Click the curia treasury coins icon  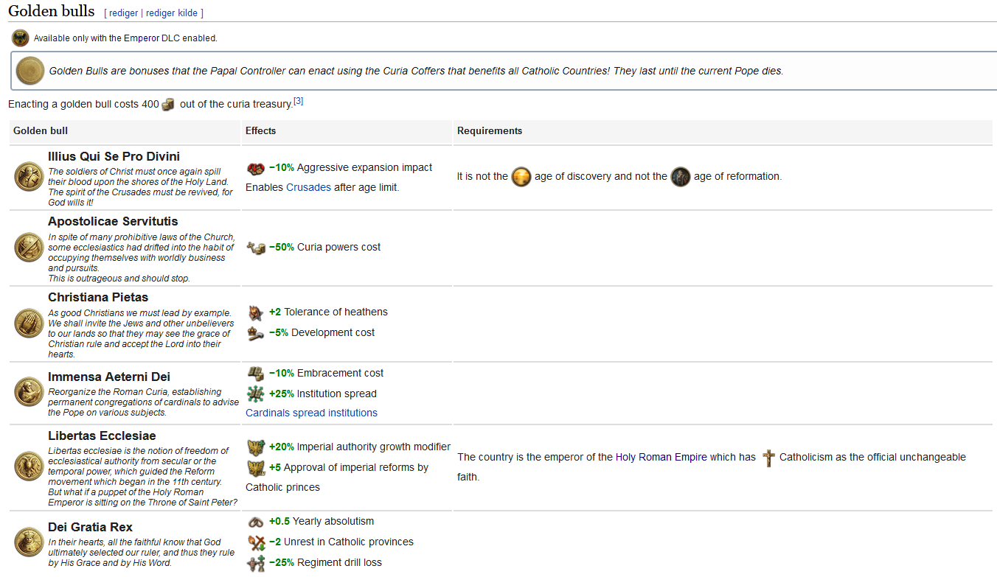point(168,104)
